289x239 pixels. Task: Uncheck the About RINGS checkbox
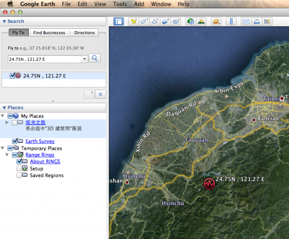[19, 161]
